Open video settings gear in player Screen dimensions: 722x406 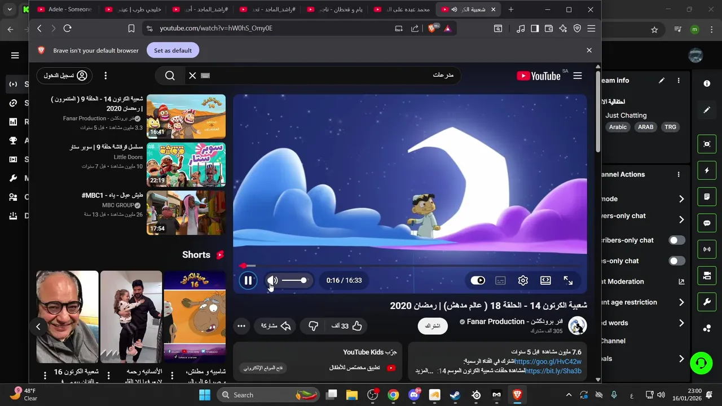tap(523, 280)
